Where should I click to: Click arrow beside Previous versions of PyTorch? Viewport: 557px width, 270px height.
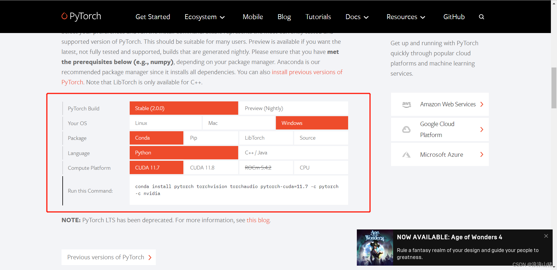(x=150, y=258)
